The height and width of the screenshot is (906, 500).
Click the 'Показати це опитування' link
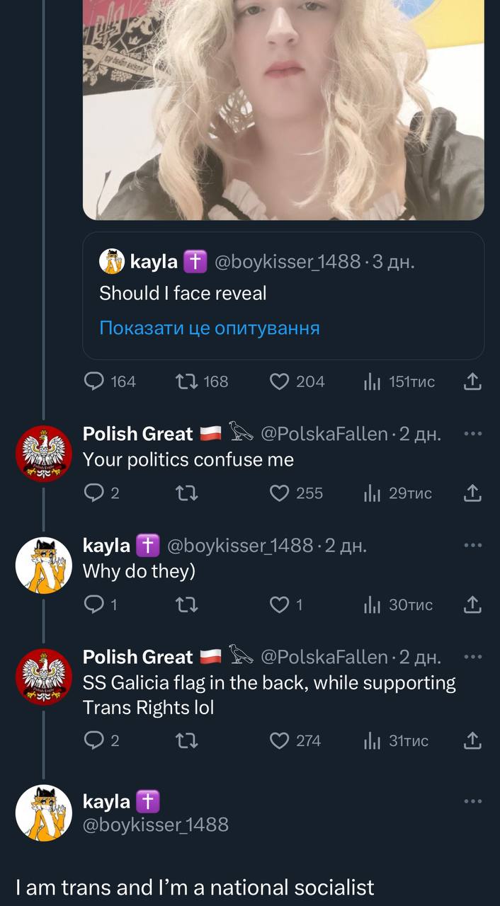coord(210,328)
